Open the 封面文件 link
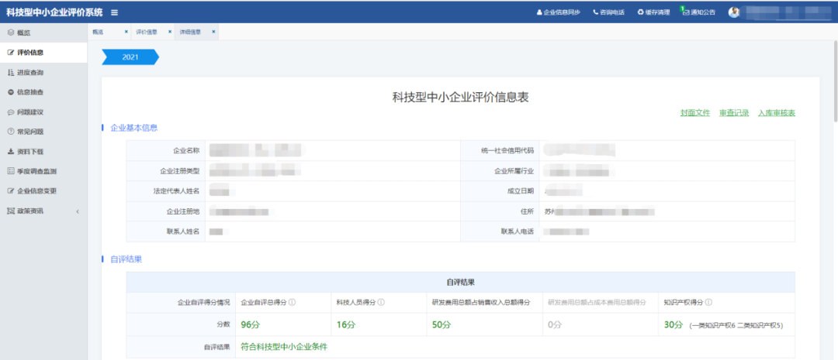The image size is (838, 360). pos(694,113)
